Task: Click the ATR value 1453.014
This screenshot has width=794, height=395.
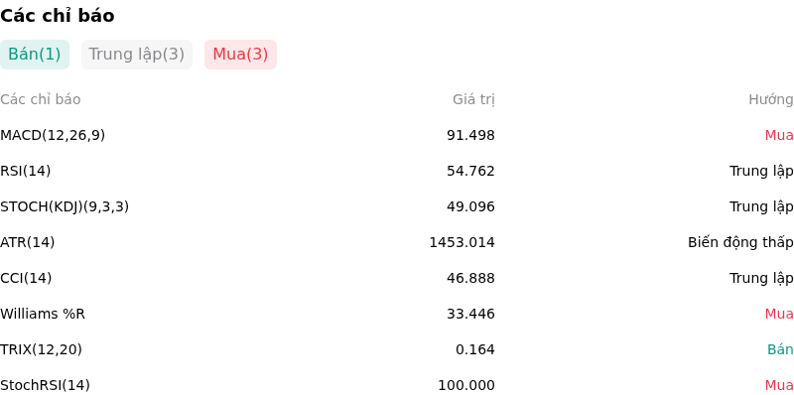Action: tap(462, 242)
